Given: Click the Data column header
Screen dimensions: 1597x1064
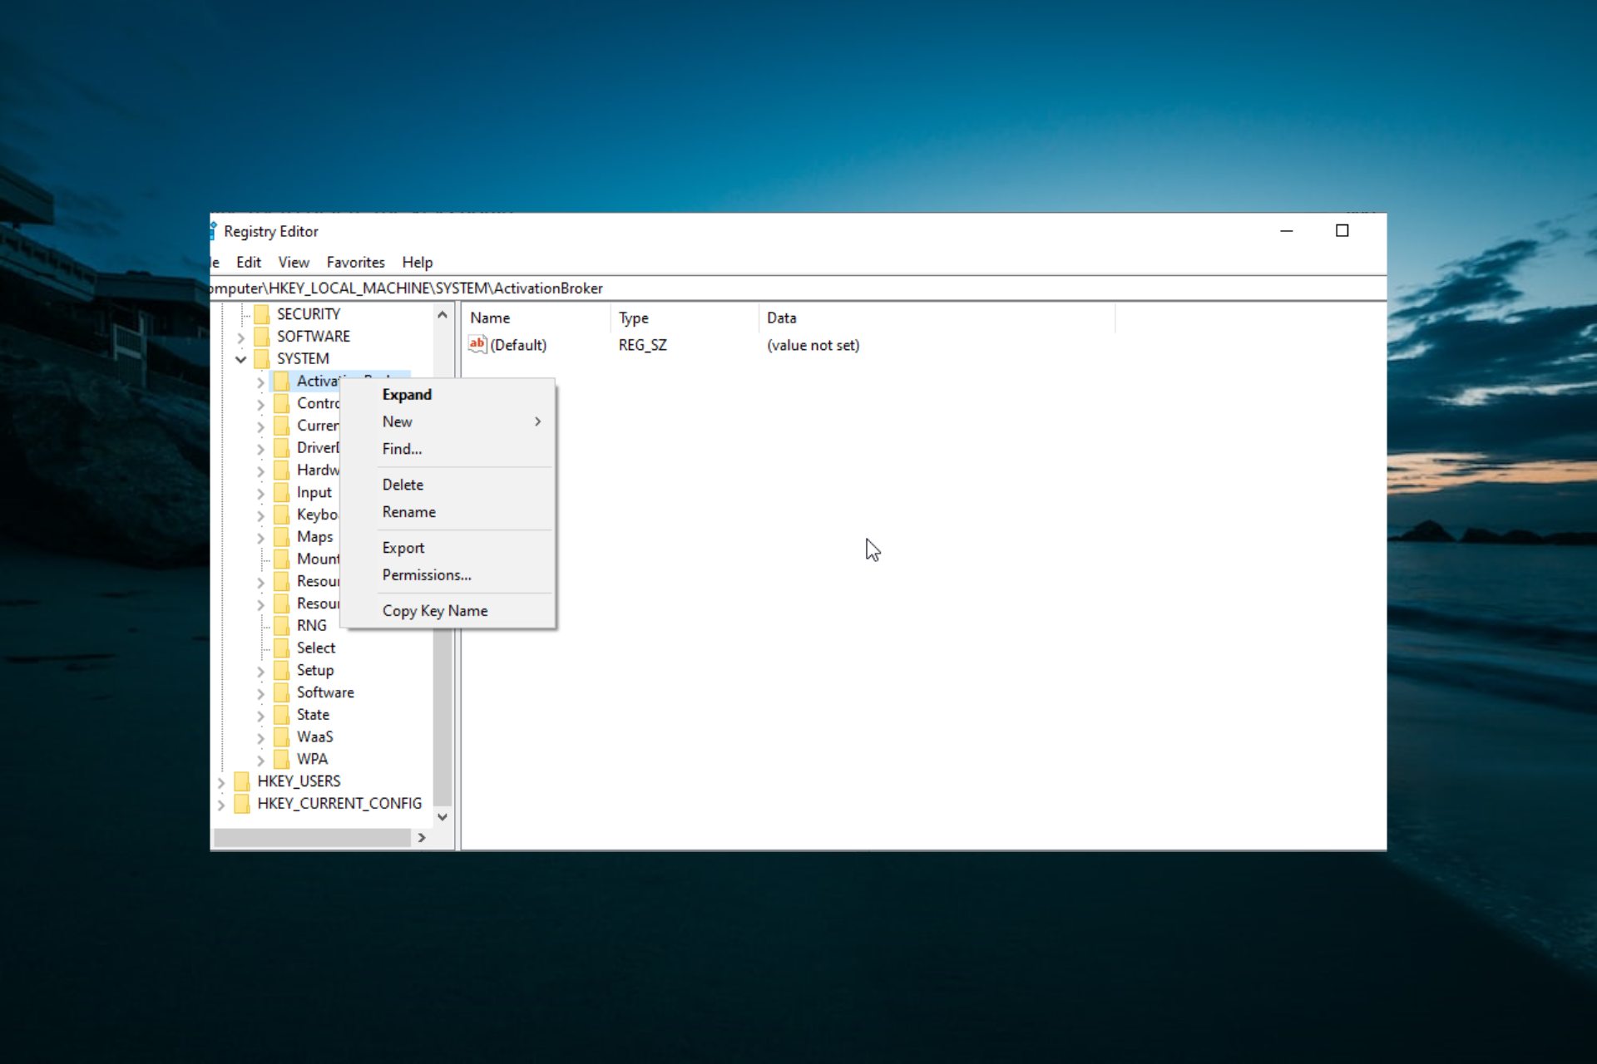Looking at the screenshot, I should 937,318.
